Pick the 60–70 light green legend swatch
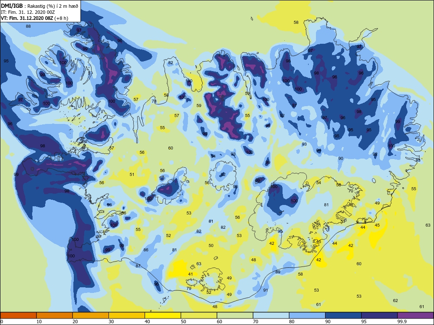This screenshot has width=434, height=325. coord(235,315)
